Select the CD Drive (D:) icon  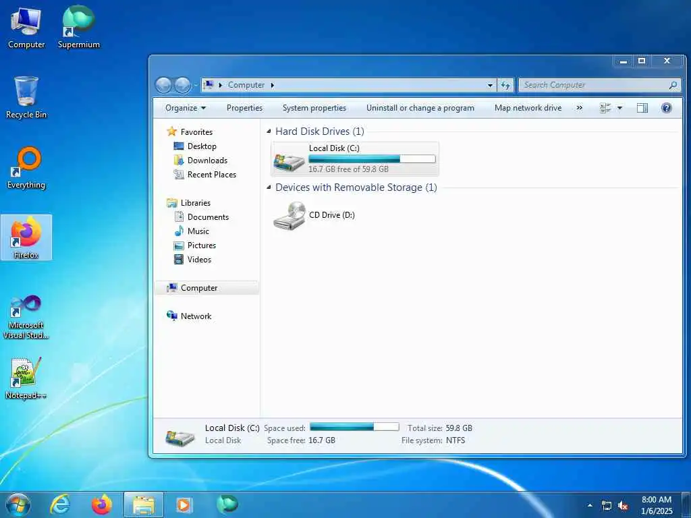pyautogui.click(x=289, y=215)
